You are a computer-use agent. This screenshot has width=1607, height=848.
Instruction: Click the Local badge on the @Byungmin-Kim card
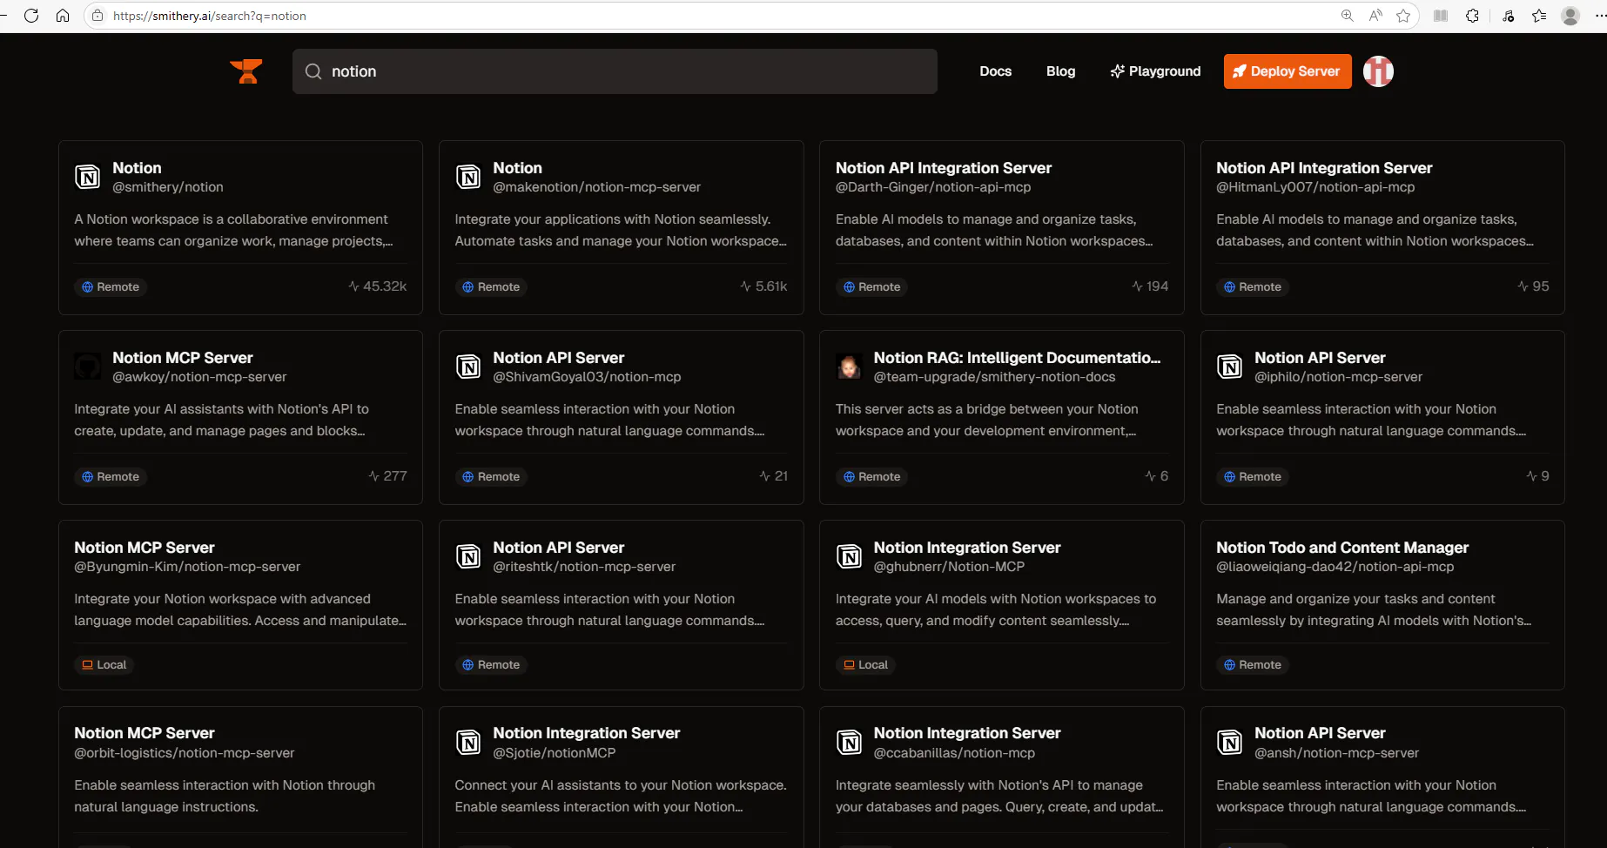click(104, 664)
